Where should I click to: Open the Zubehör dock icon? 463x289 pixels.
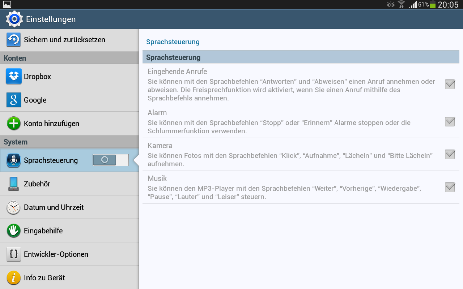[13, 184]
